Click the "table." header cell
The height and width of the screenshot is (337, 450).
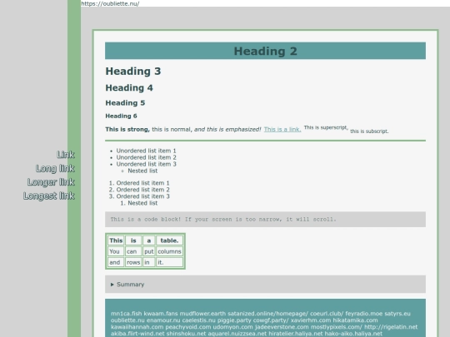pyautogui.click(x=169, y=240)
